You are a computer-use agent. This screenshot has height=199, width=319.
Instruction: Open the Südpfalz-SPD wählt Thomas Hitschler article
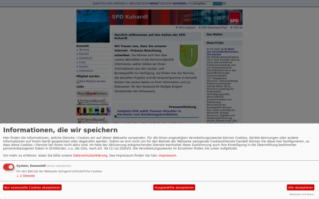pyautogui.click(x=149, y=113)
